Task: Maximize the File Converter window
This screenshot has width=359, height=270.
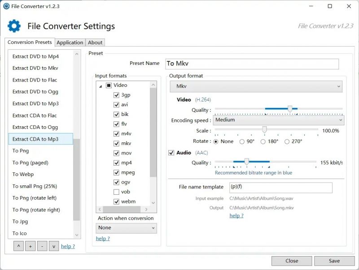Action: pos(330,6)
